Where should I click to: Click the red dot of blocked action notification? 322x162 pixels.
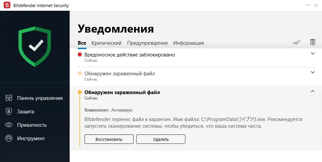[80, 55]
